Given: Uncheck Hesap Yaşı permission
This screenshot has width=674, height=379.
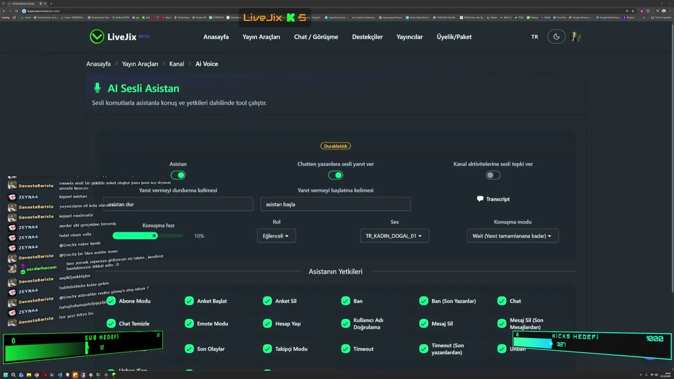Looking at the screenshot, I should coord(267,323).
